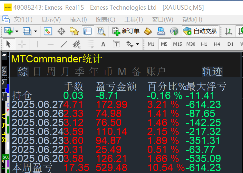Viewport: 243px width, 173px height.
Task: Switch to M1 timeframe
Action: (151, 44)
